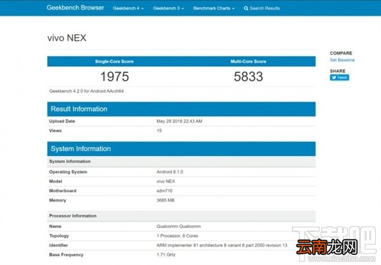Open the Geekbench Browser home link

click(76, 8)
